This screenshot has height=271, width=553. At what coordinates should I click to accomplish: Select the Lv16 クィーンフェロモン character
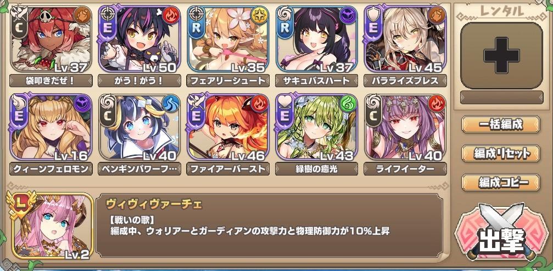(51, 127)
